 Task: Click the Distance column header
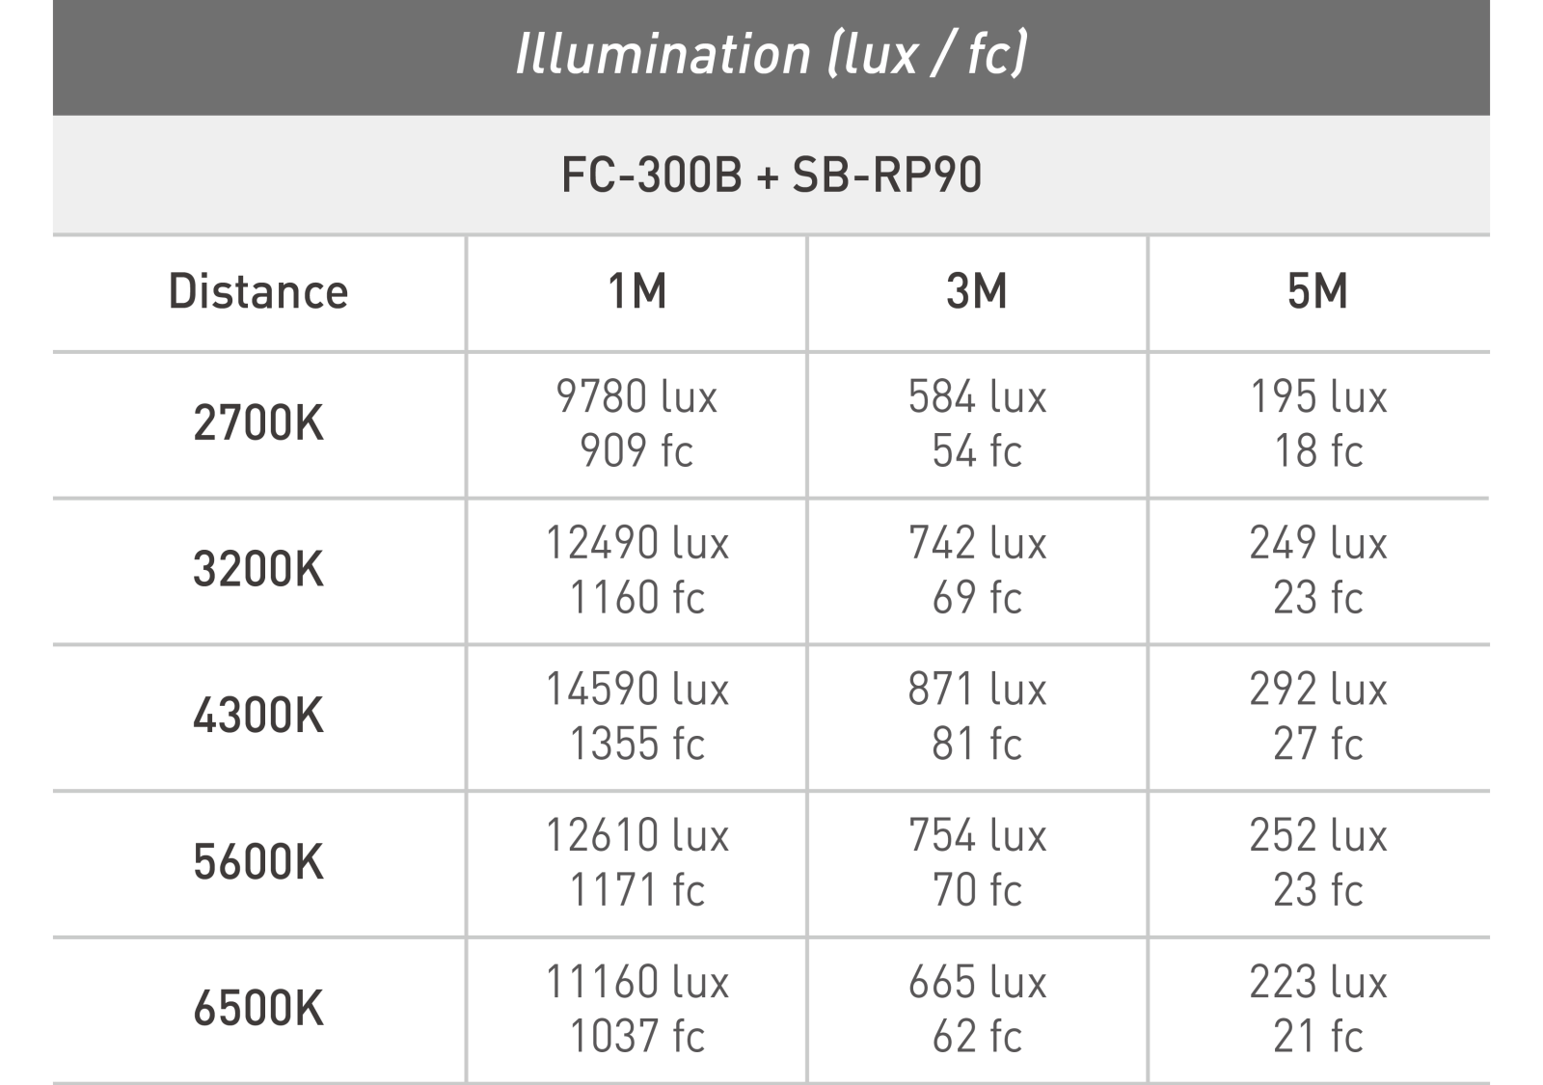tap(258, 292)
